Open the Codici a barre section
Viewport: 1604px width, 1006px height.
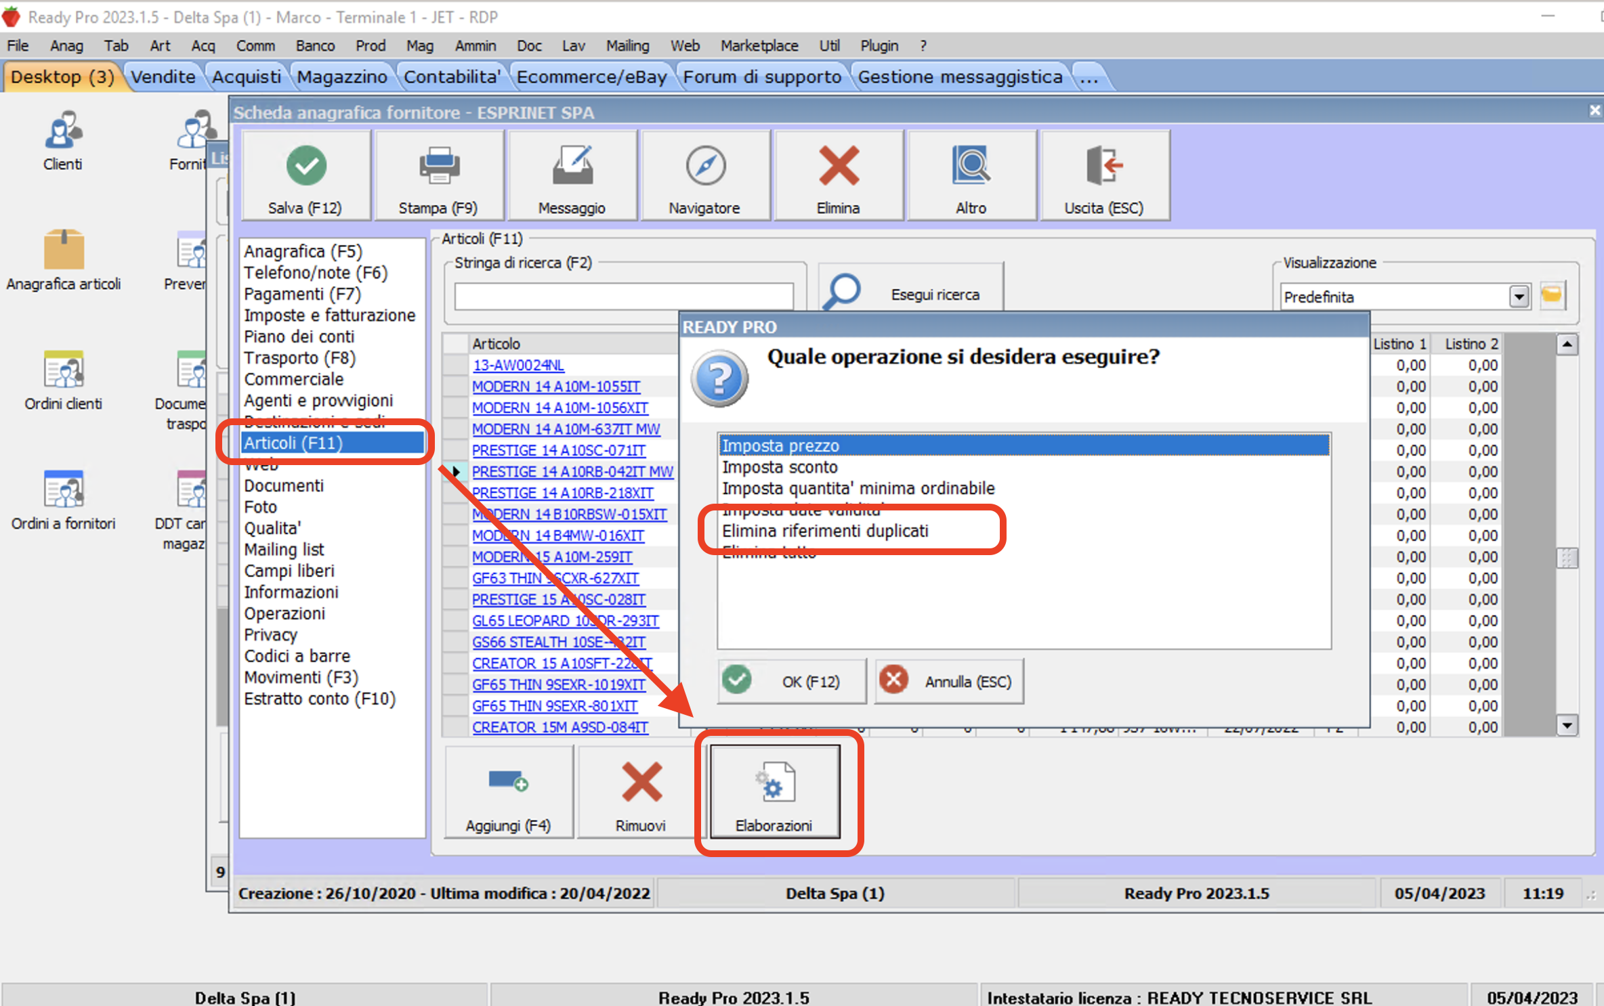[x=297, y=656]
